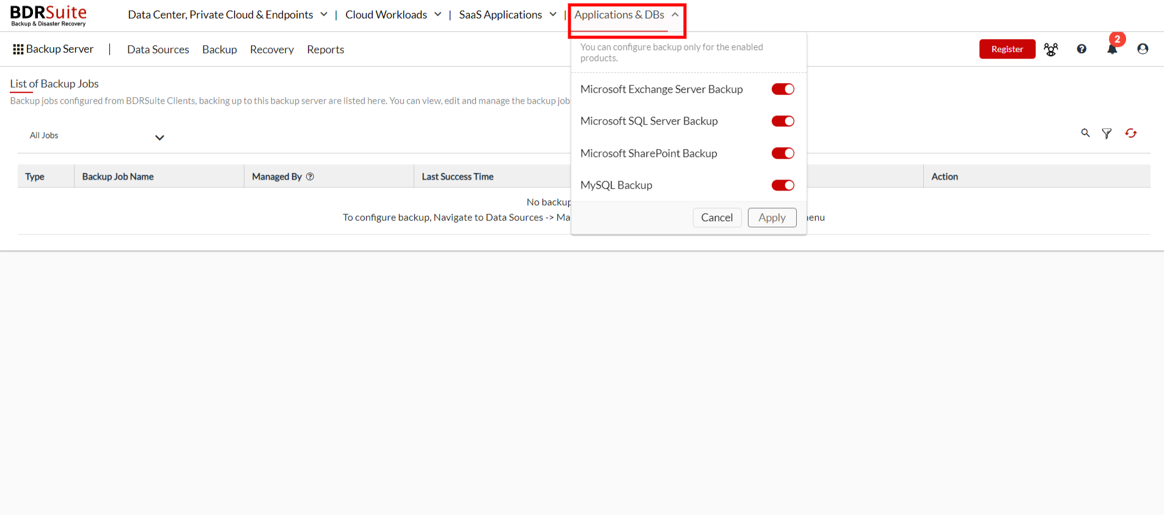Image resolution: width=1164 pixels, height=515 pixels.
Task: Click the Microsoft Exchange Server Backup label
Action: click(x=662, y=89)
